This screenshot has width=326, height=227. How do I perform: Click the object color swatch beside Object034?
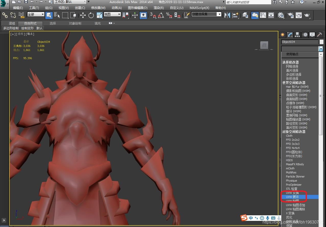point(321,42)
